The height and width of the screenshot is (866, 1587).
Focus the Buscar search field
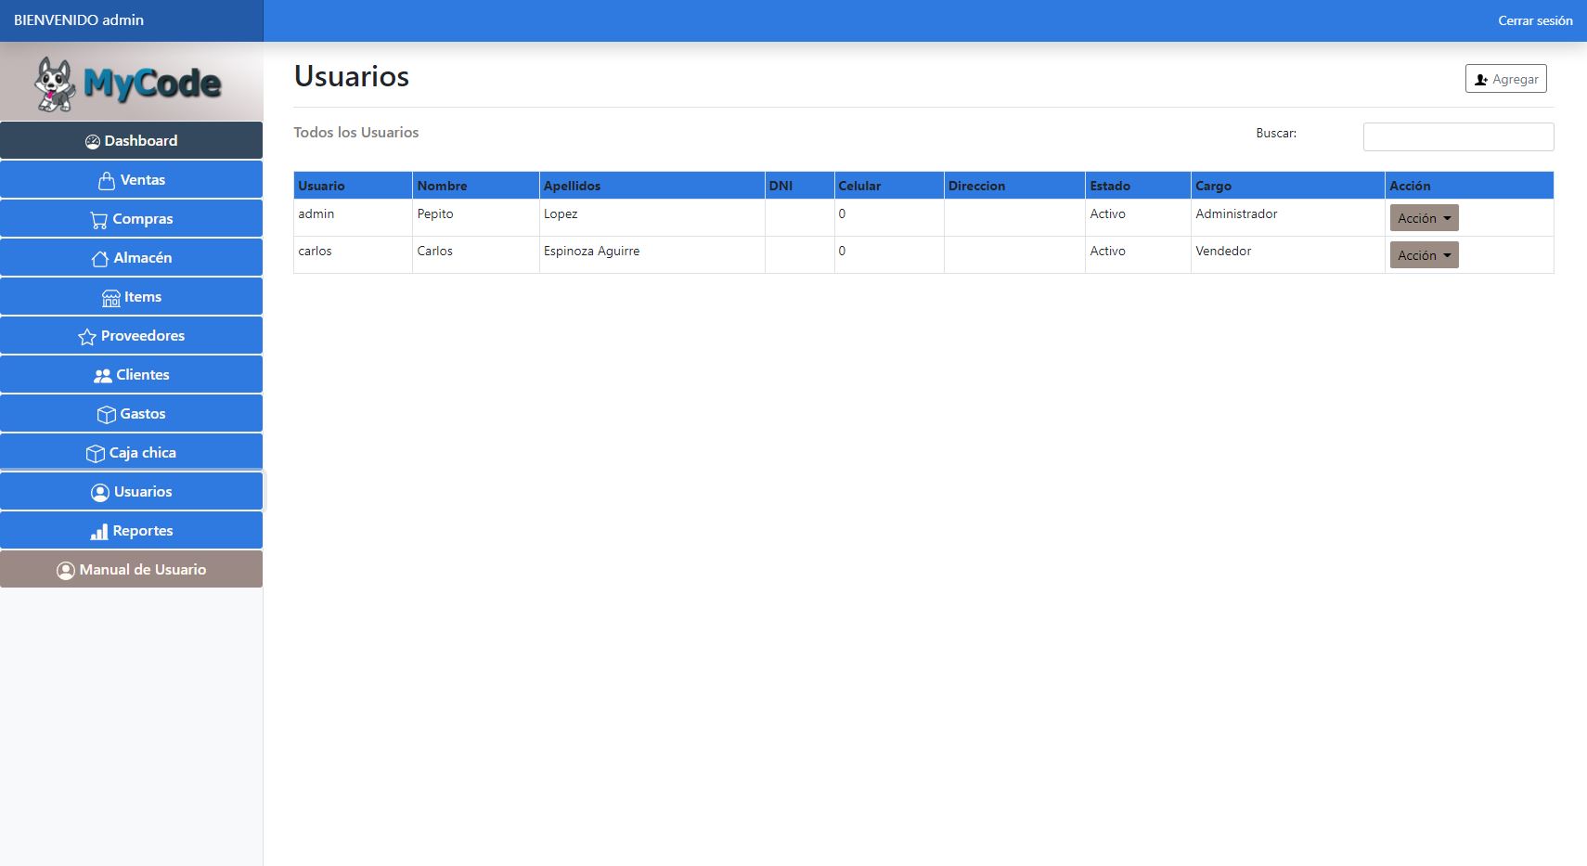[x=1457, y=136]
